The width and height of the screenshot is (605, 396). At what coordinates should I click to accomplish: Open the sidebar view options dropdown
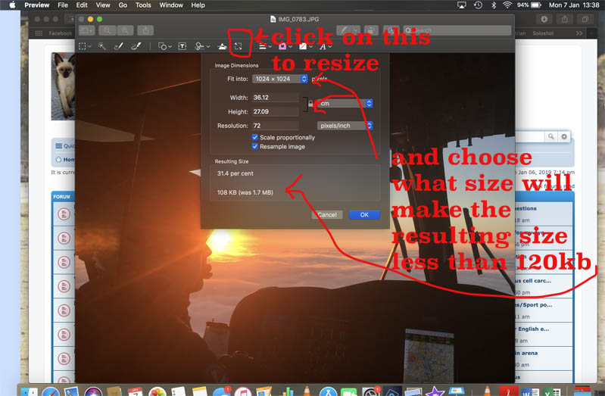click(x=86, y=30)
